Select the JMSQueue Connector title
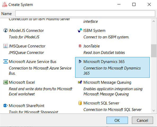The width and height of the screenshot is (157, 127). coord(27,46)
